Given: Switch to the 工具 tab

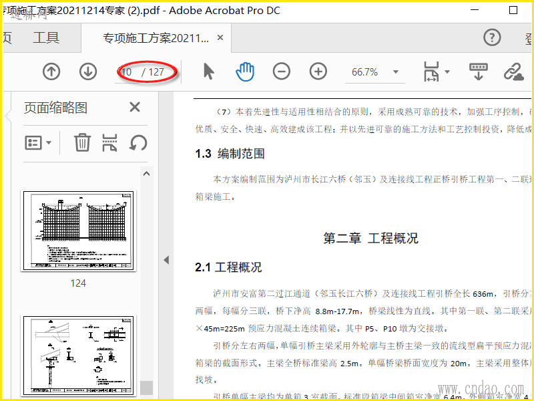Looking at the screenshot, I should coord(46,37).
